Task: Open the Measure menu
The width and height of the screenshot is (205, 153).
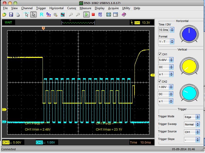Action: [85, 8]
